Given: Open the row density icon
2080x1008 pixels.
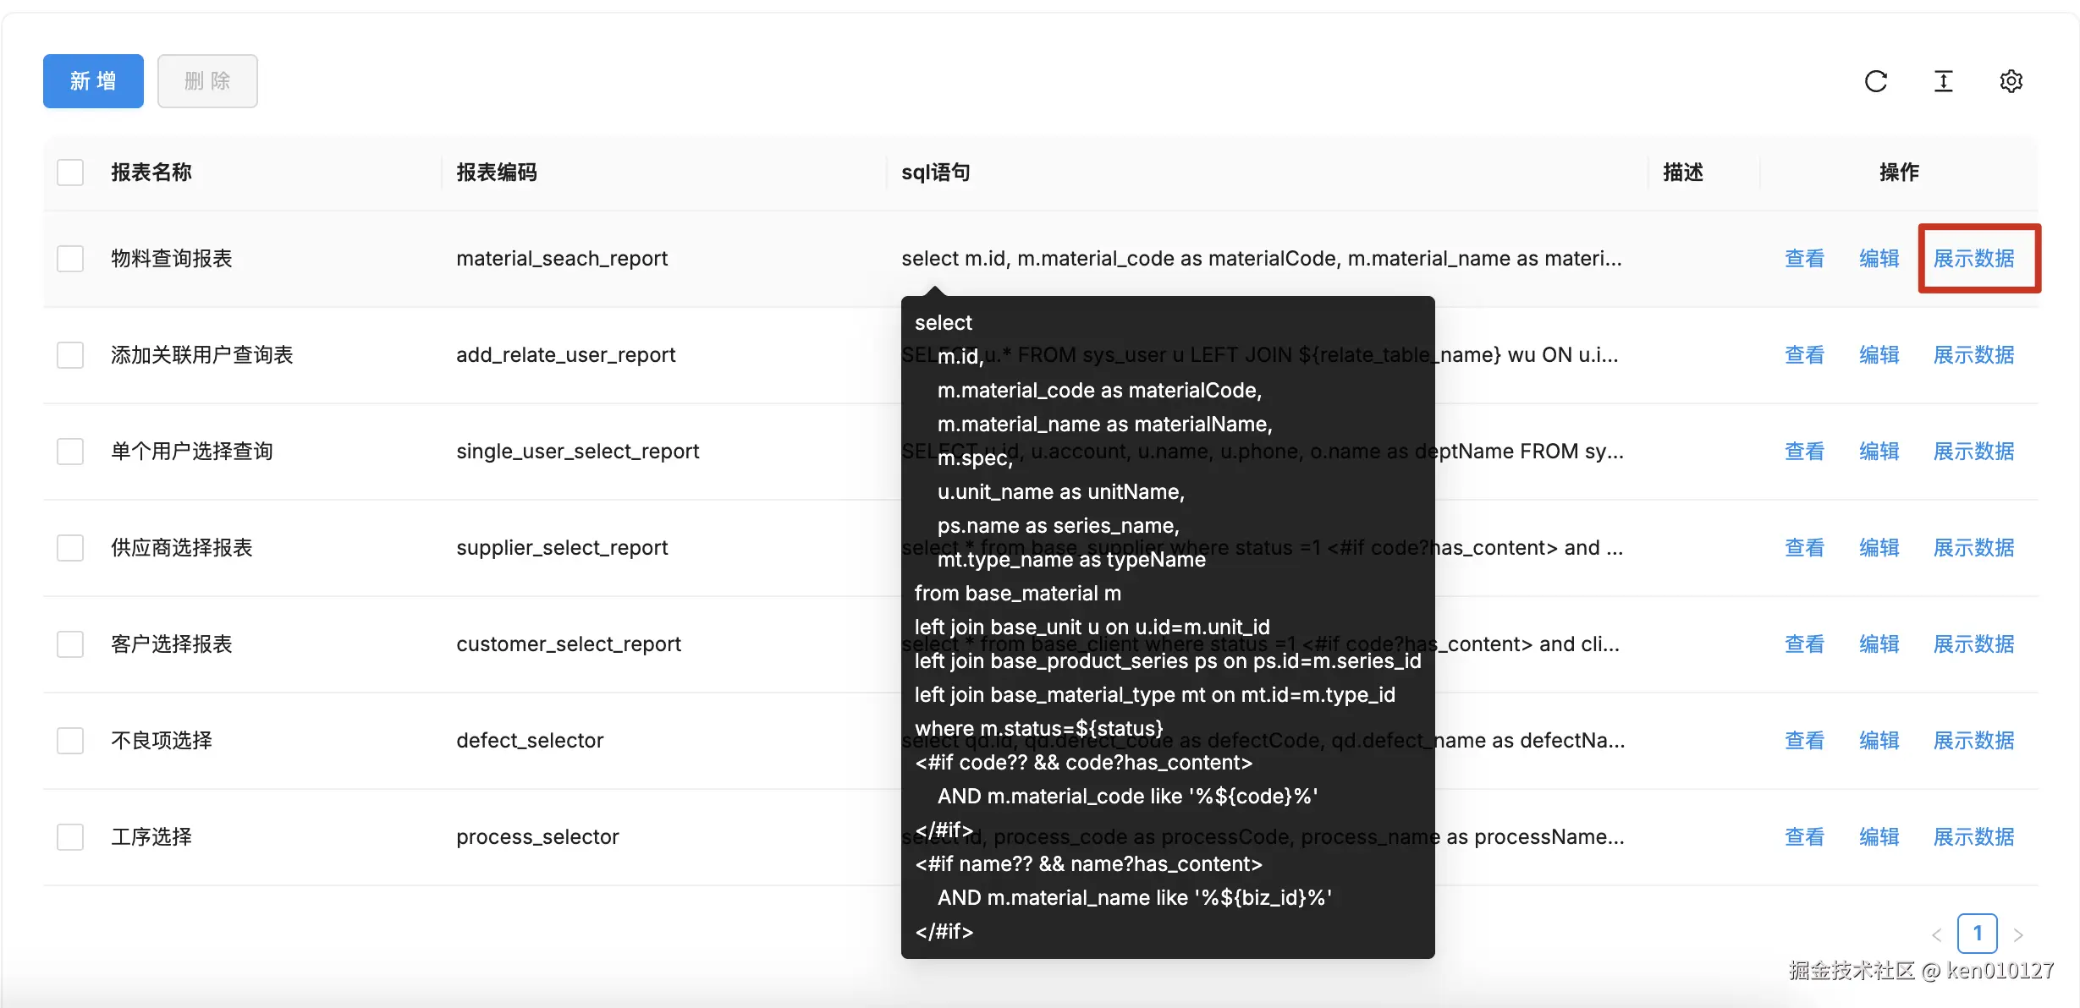Looking at the screenshot, I should 1944,81.
